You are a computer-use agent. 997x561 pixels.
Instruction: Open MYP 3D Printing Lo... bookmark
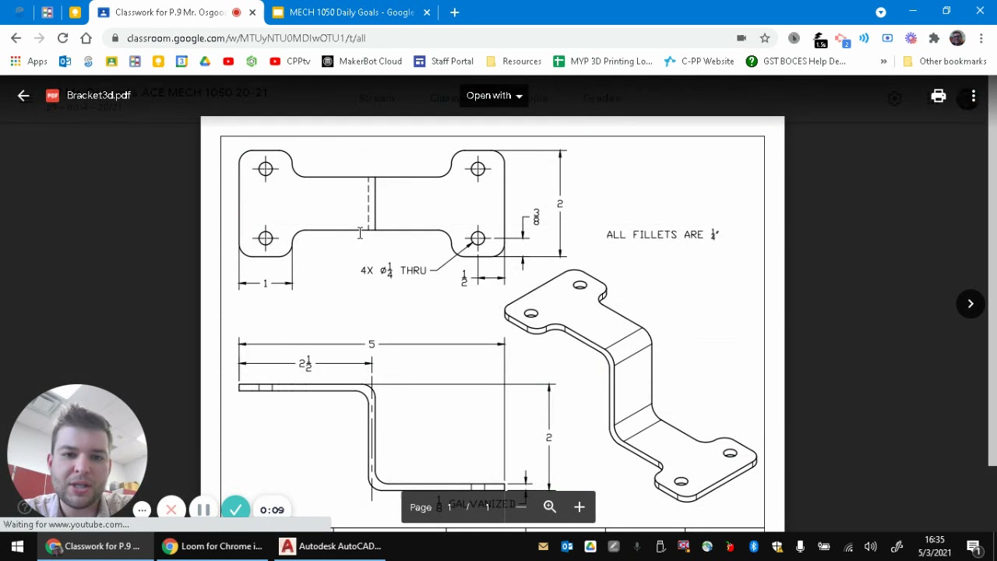coord(603,61)
